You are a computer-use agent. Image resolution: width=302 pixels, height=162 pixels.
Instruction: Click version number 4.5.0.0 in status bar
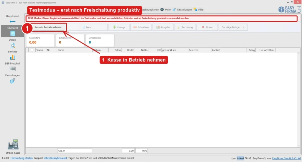point(5,158)
